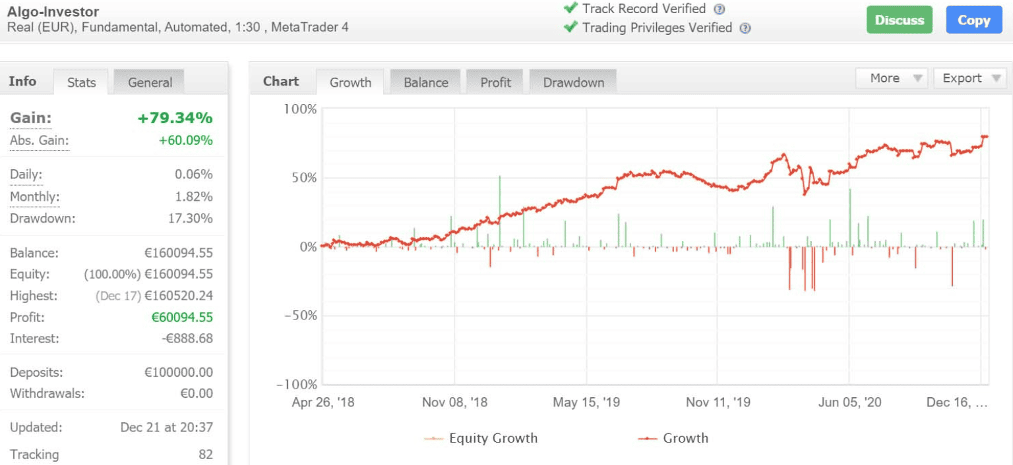Click the -50% y-axis label

click(x=301, y=315)
